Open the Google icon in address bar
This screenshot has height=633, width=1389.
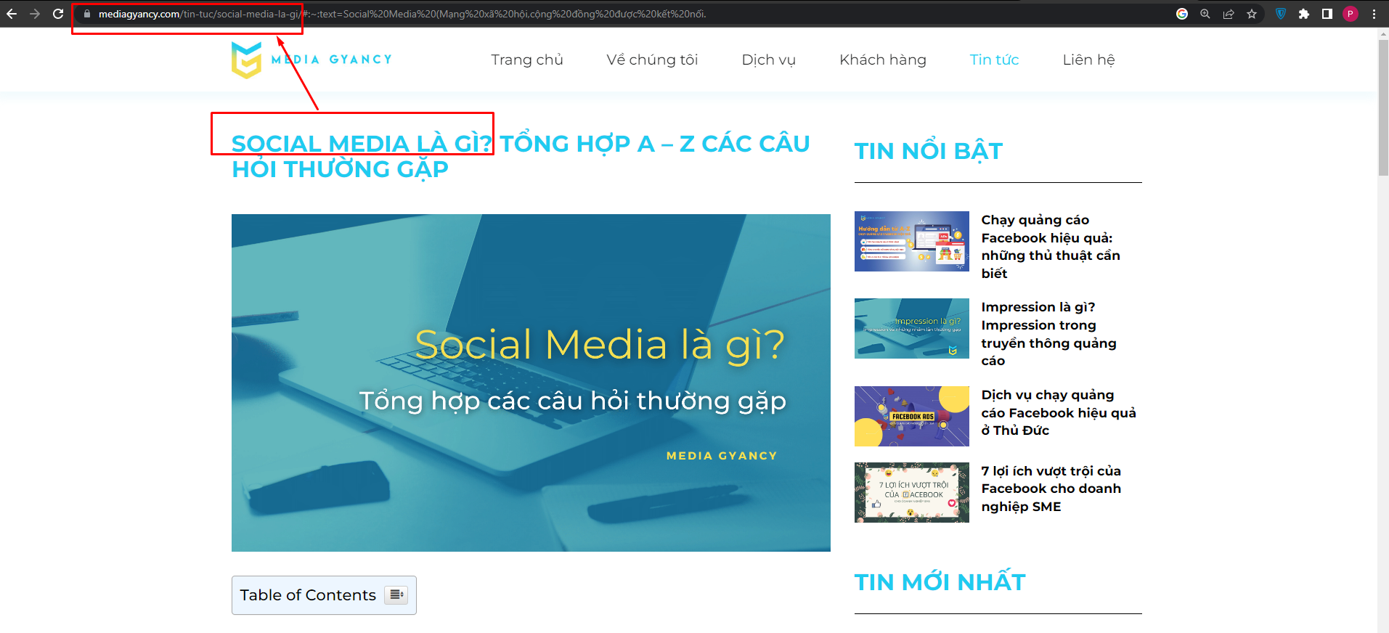click(1182, 14)
